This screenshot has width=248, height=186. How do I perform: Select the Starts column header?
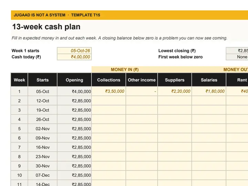point(43,80)
